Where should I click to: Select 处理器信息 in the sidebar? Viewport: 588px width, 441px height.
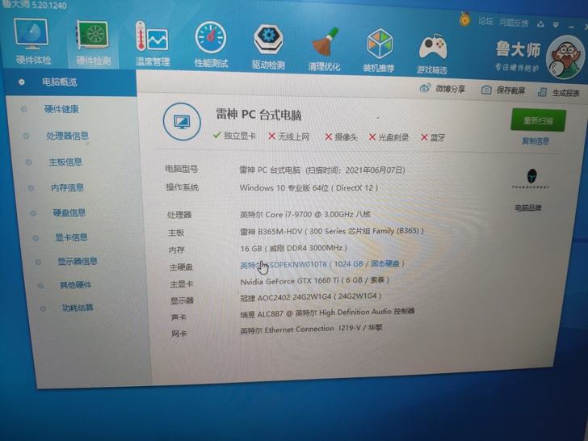click(x=68, y=136)
